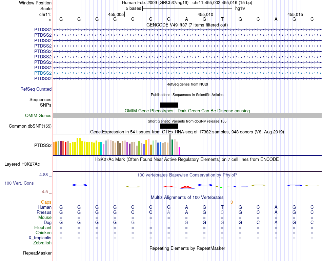Viewport: 322px width, 261px height.
Task: Click the 455,010 ruler position
Action: 205,14
